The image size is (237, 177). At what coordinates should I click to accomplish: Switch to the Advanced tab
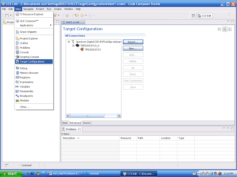pyautogui.click(x=75, y=123)
